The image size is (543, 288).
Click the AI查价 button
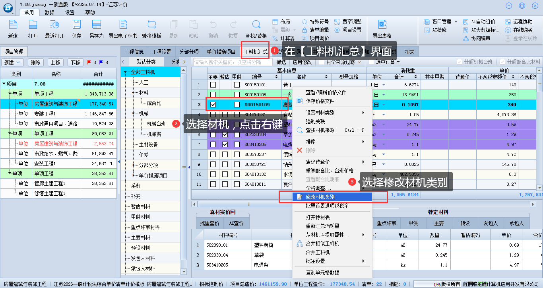[x=237, y=223]
